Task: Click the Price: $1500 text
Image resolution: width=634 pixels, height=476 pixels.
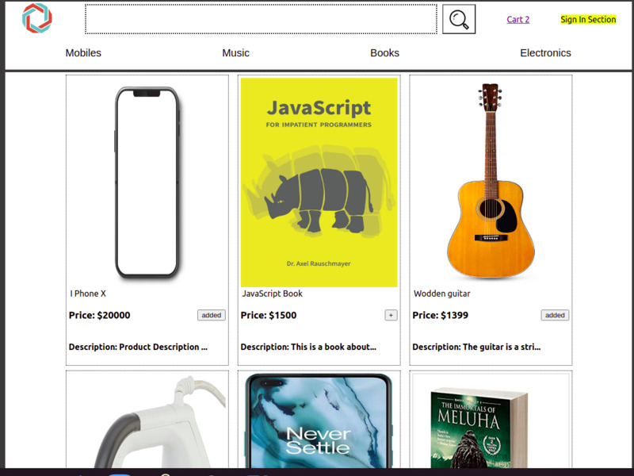Action: click(269, 315)
